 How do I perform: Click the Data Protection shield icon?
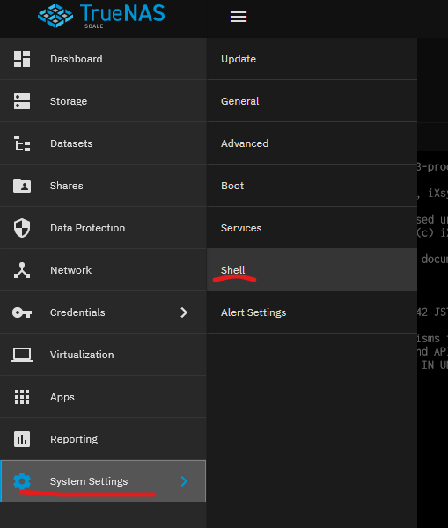(22, 228)
